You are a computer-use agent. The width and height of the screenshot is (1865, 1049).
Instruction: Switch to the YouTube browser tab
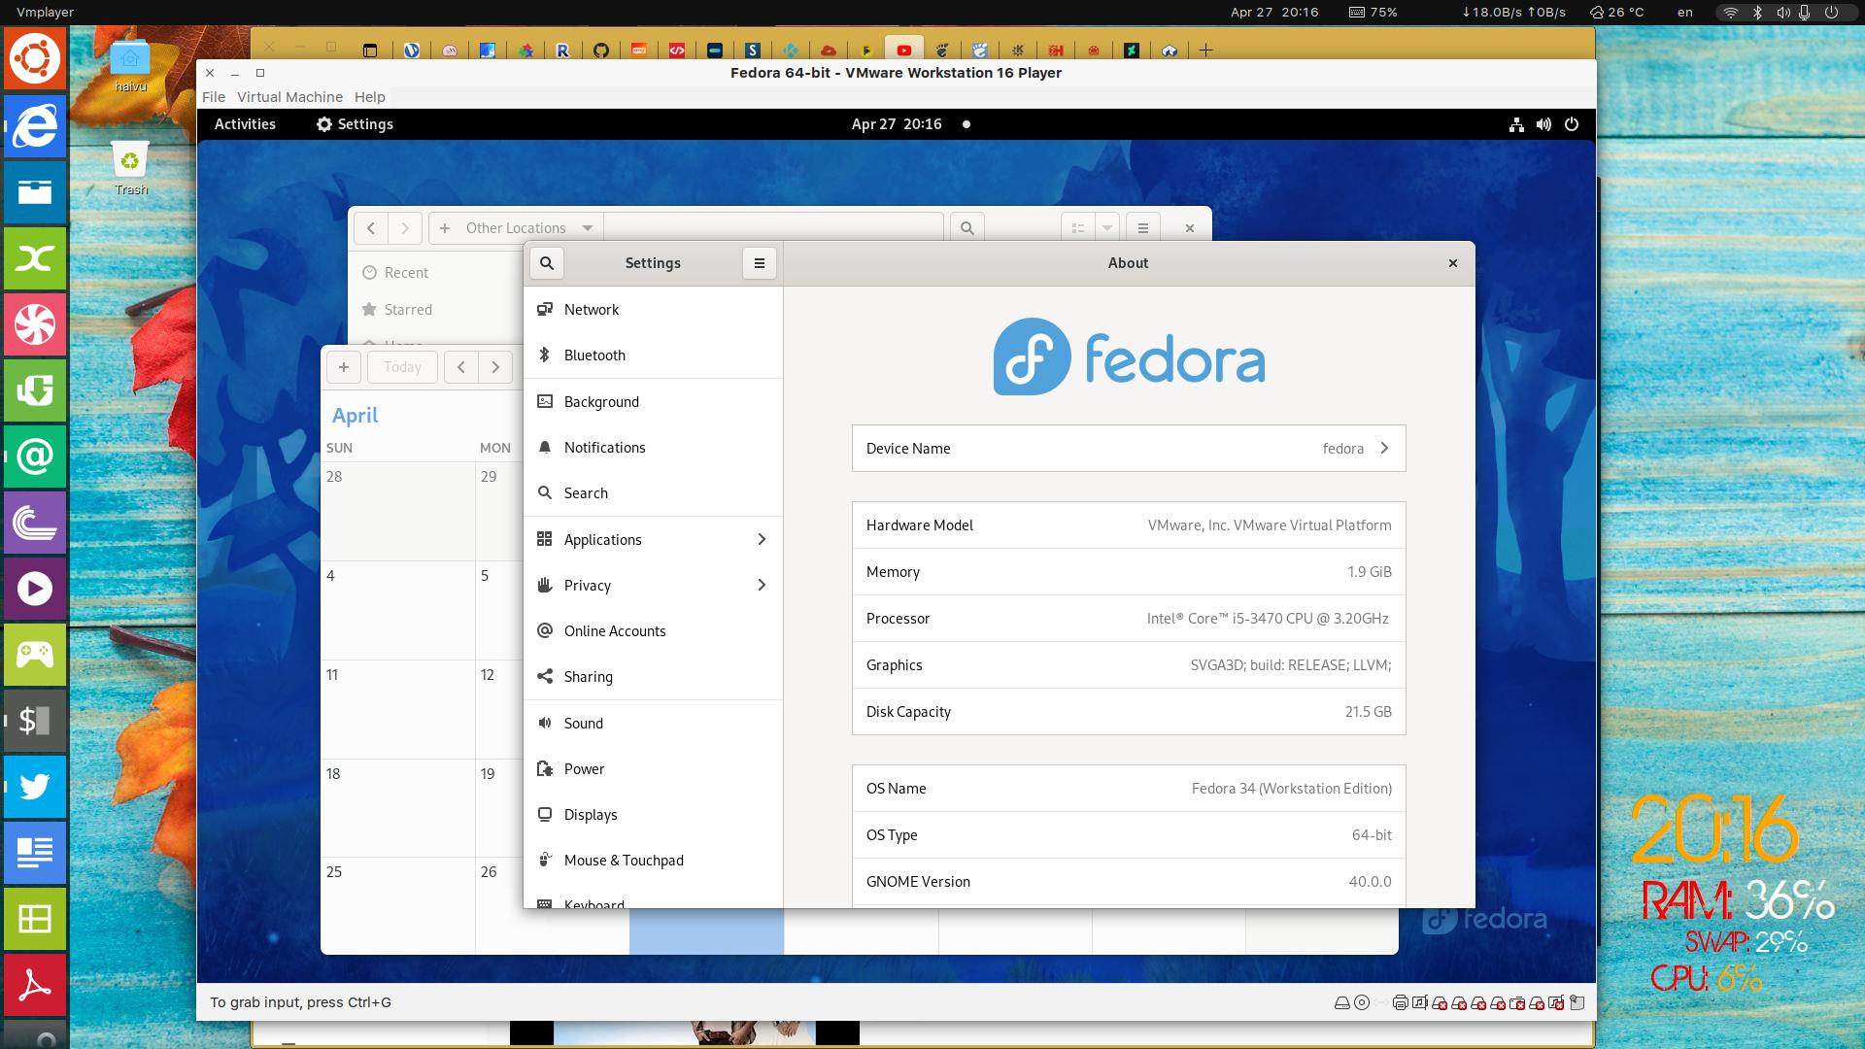point(904,51)
